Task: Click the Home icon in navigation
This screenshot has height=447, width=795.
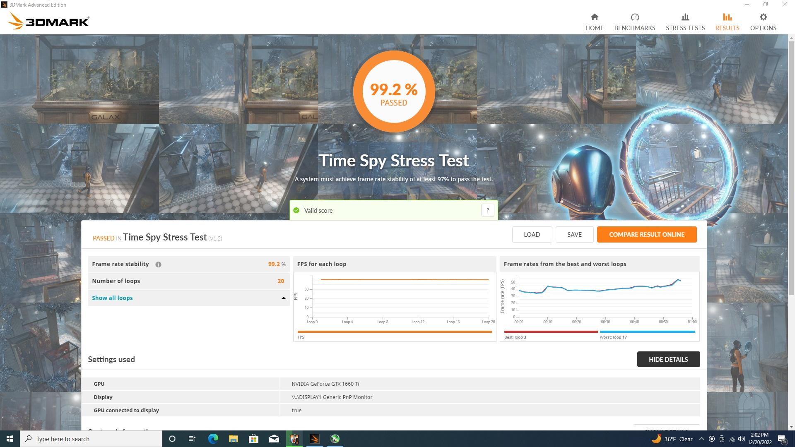Action: click(x=594, y=17)
